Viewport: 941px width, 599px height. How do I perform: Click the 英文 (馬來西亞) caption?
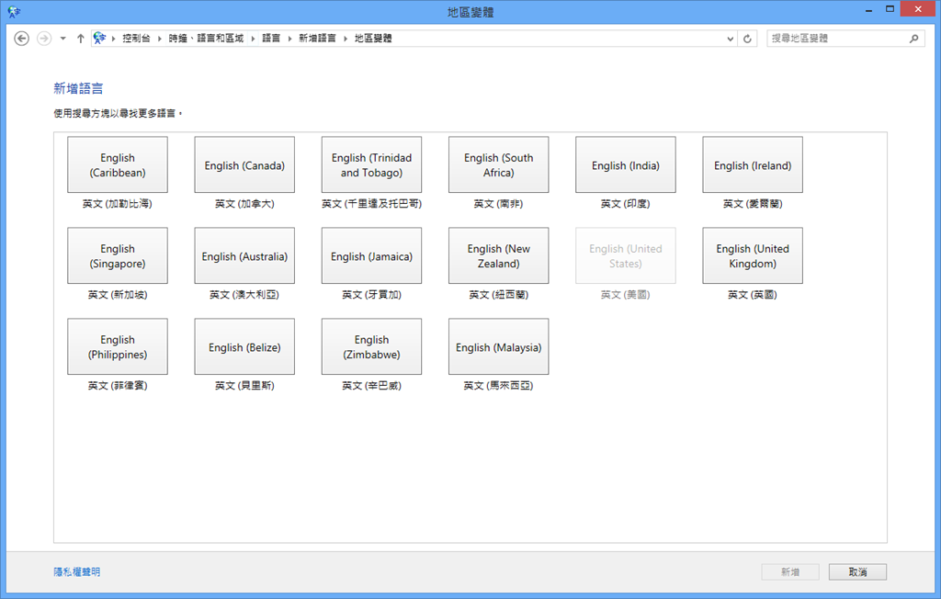(x=499, y=385)
